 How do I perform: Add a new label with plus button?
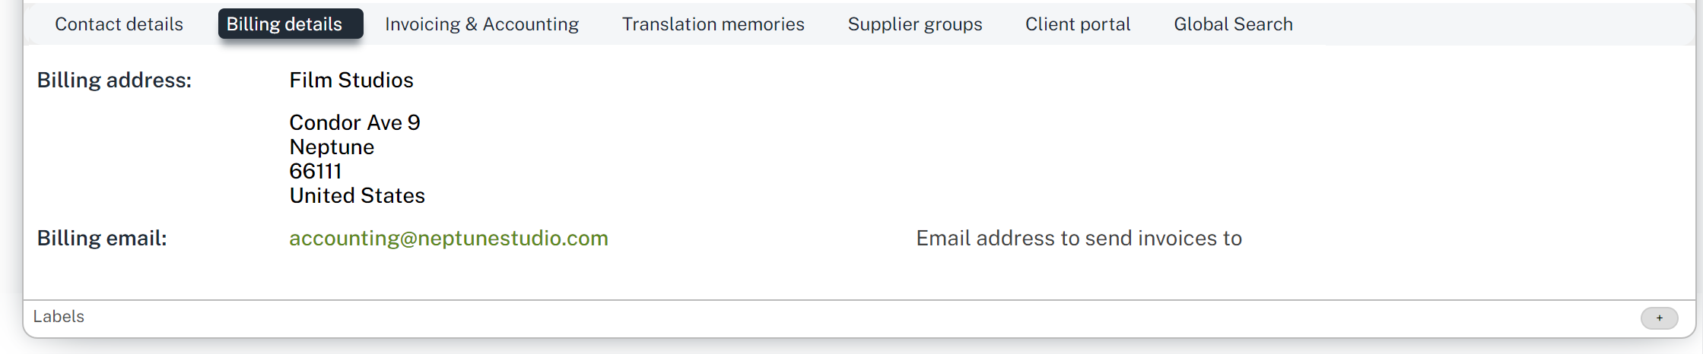pos(1659,318)
